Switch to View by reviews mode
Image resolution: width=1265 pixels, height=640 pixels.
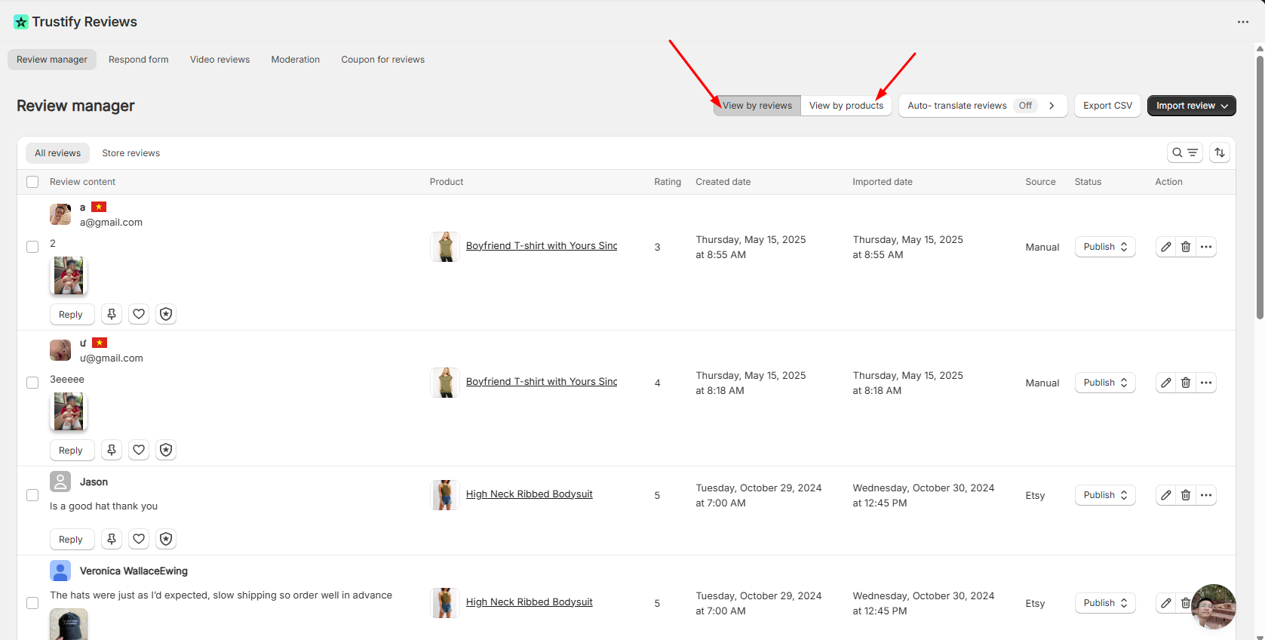pos(757,106)
